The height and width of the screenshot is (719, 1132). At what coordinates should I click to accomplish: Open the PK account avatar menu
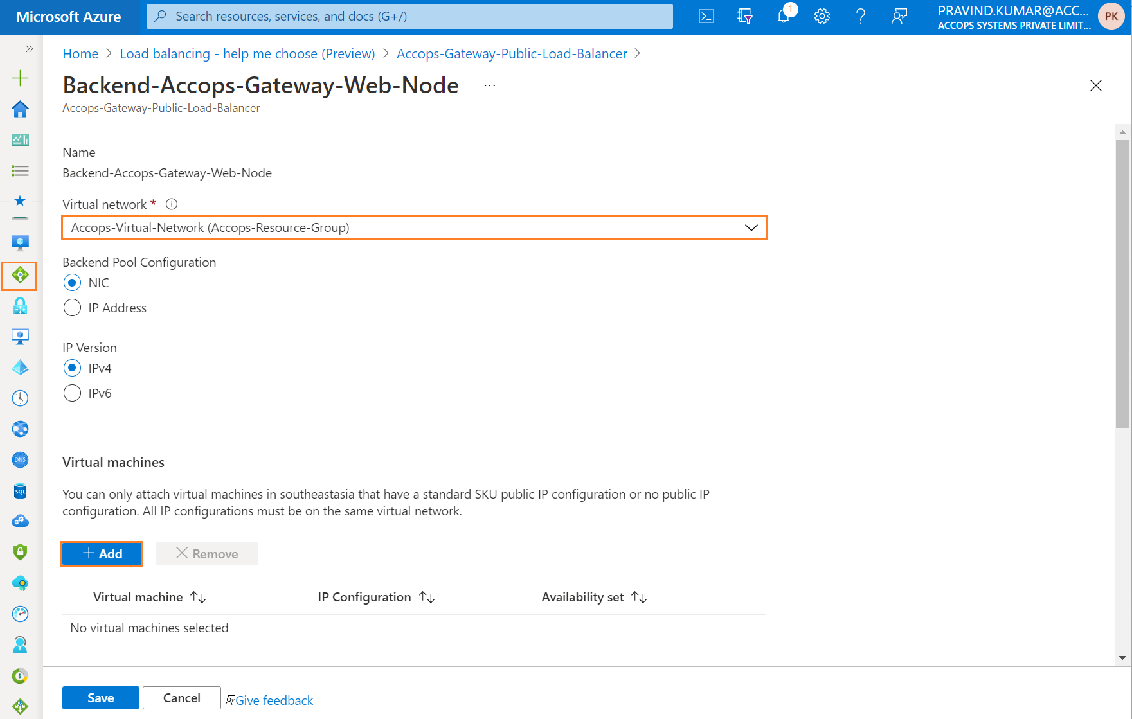click(1111, 17)
